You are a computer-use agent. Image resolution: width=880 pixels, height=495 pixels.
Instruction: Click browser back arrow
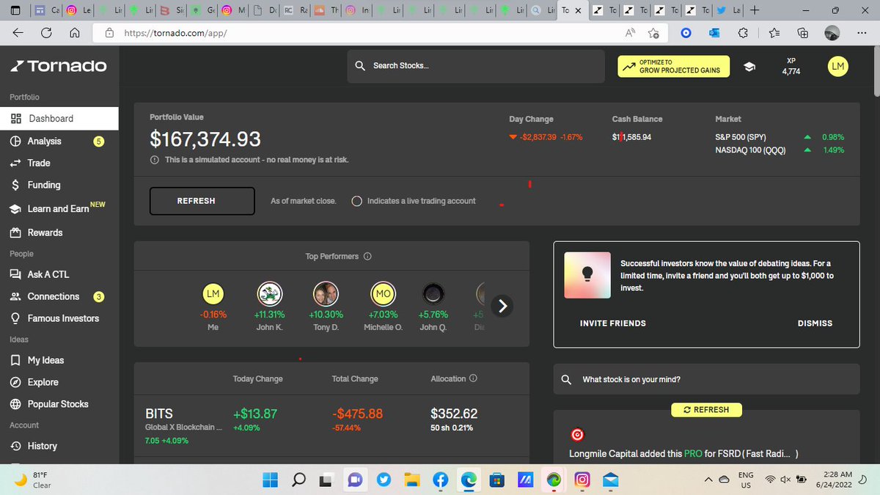(18, 33)
